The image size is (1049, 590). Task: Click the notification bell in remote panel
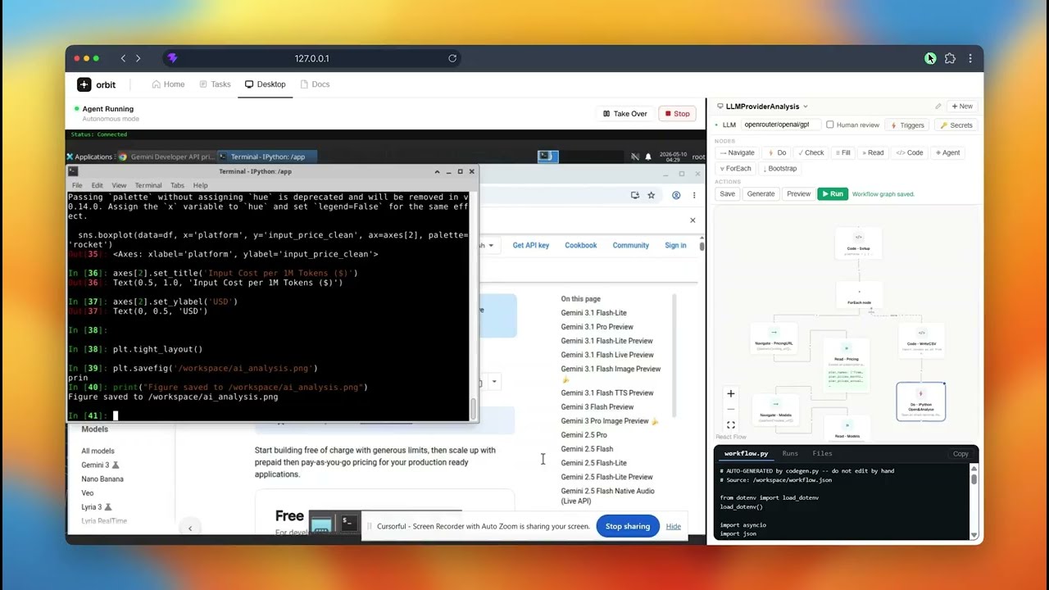[648, 157]
